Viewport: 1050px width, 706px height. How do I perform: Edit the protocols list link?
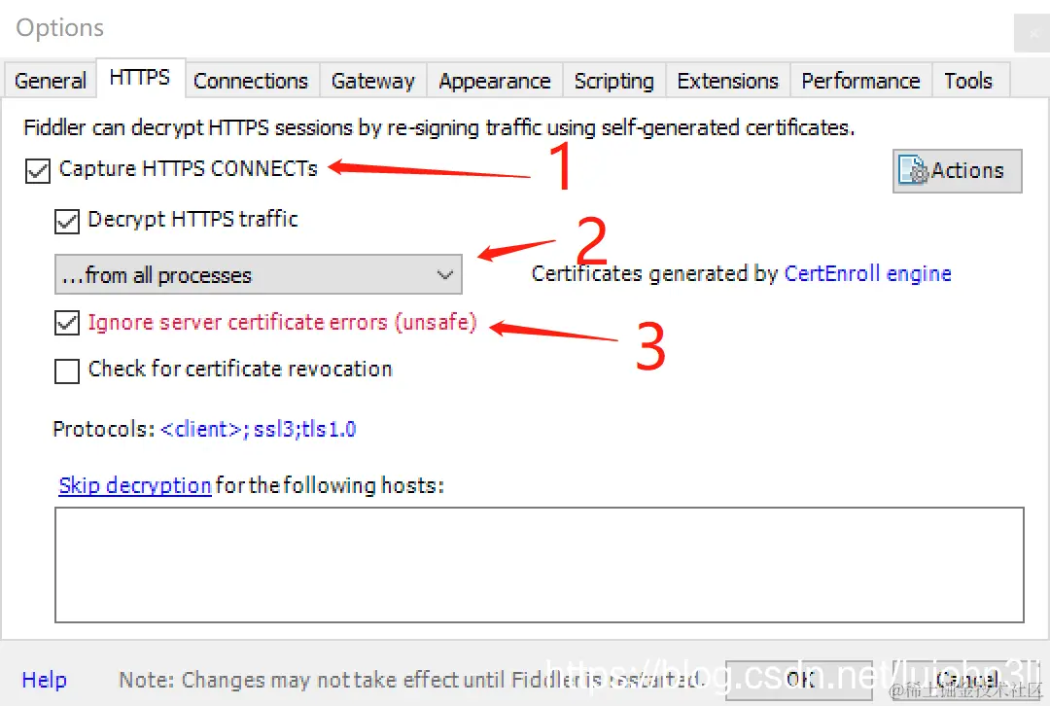point(258,429)
